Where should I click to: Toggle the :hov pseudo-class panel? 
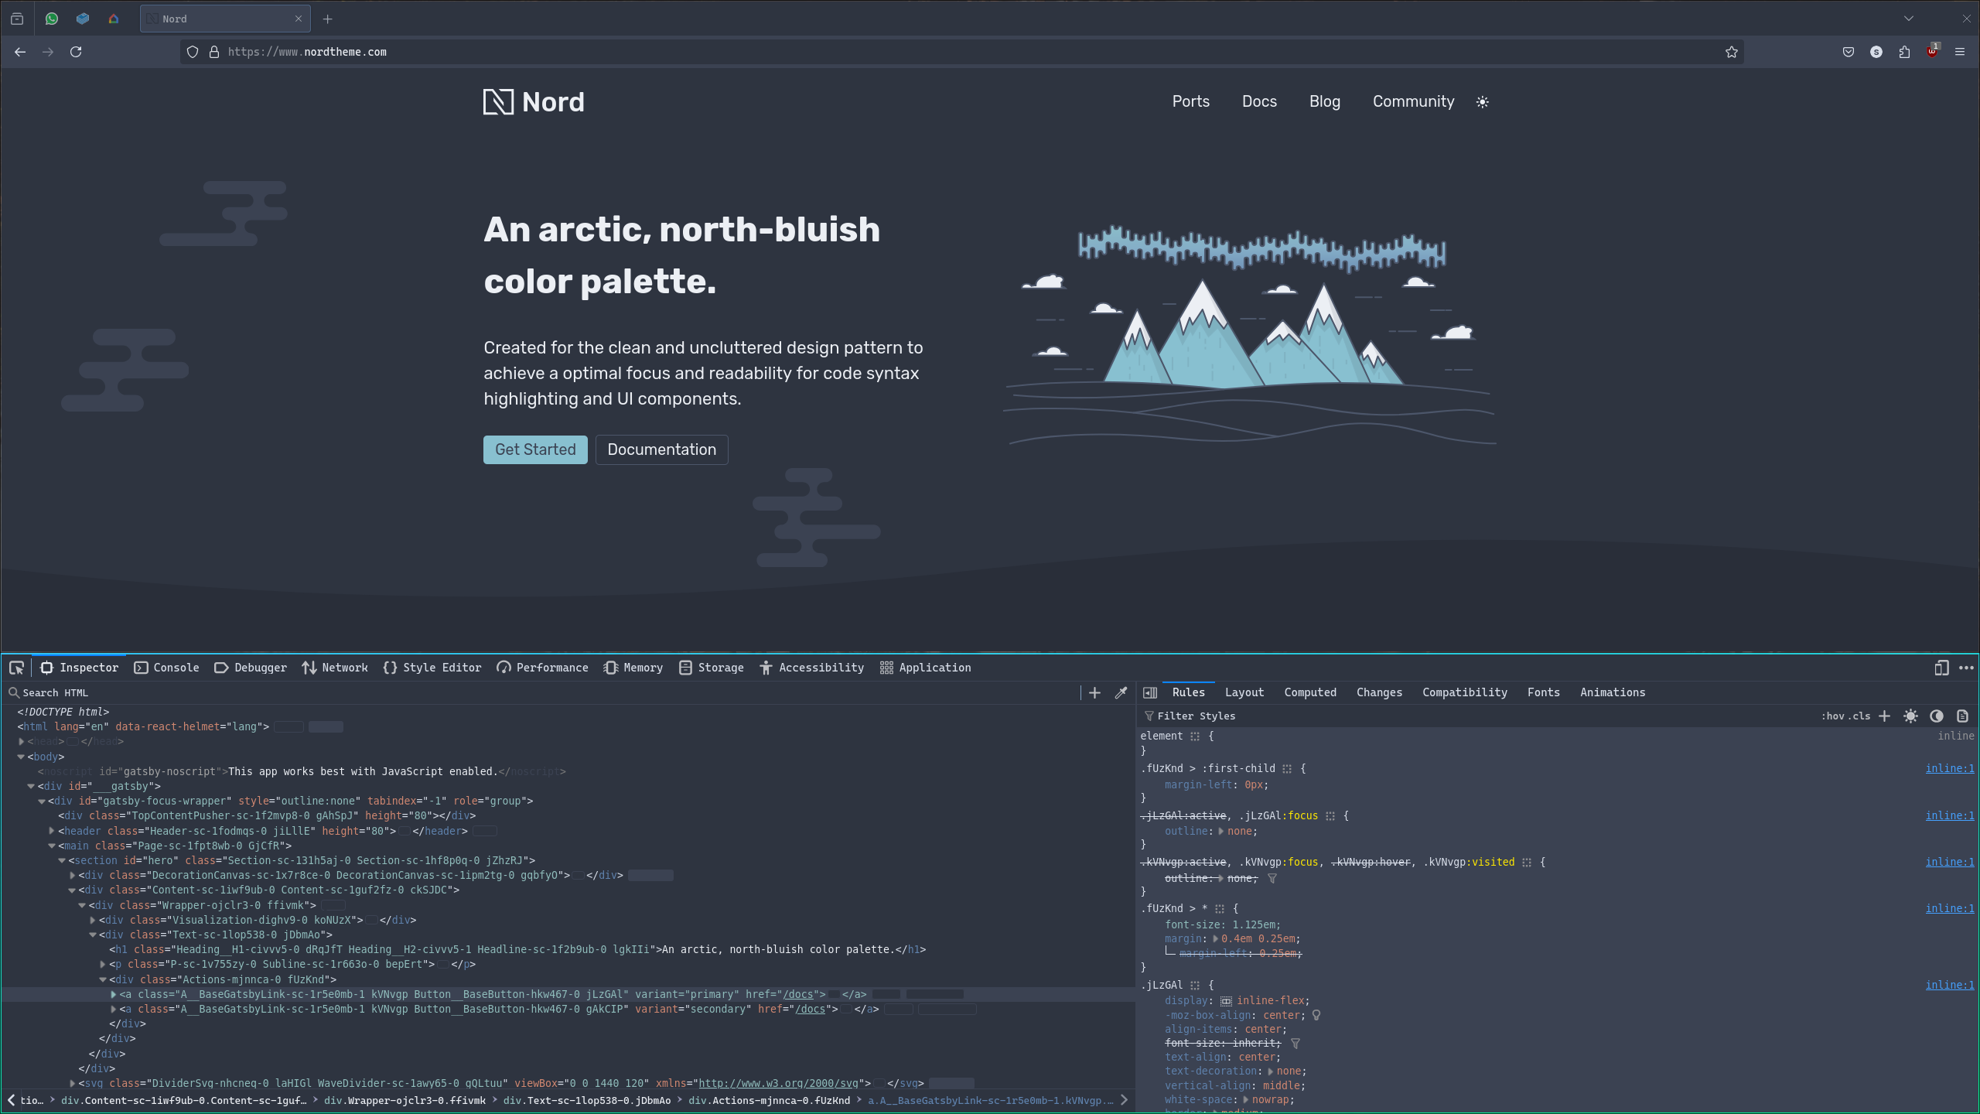coord(1832,716)
